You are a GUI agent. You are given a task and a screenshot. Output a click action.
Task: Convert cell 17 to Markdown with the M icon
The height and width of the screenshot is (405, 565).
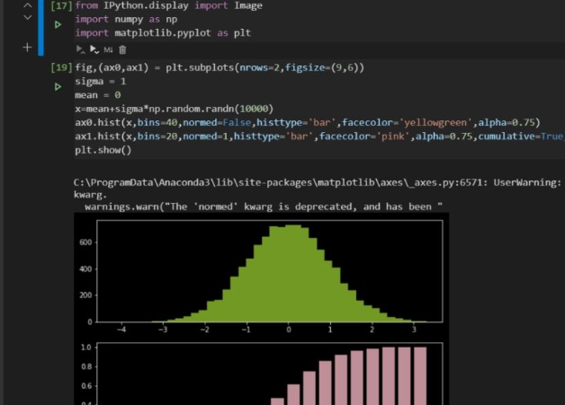click(108, 49)
